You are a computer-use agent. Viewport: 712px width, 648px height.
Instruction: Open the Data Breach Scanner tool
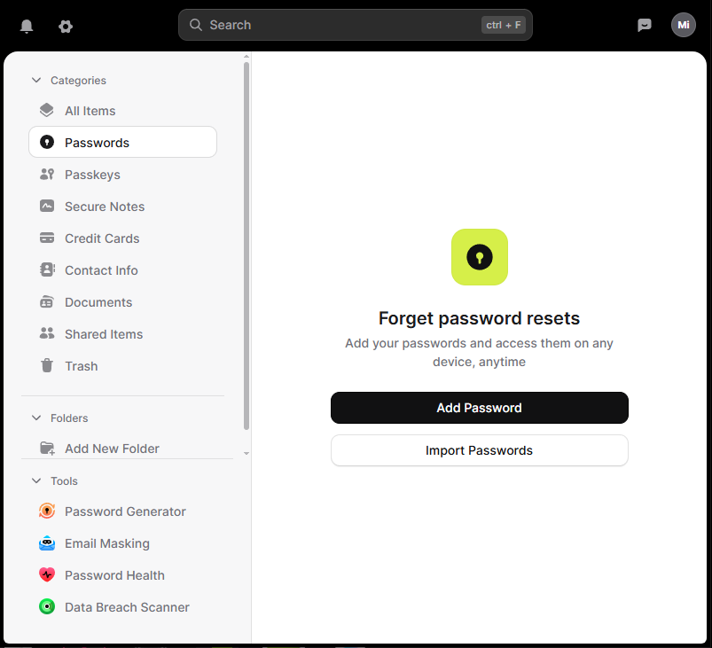point(113,606)
